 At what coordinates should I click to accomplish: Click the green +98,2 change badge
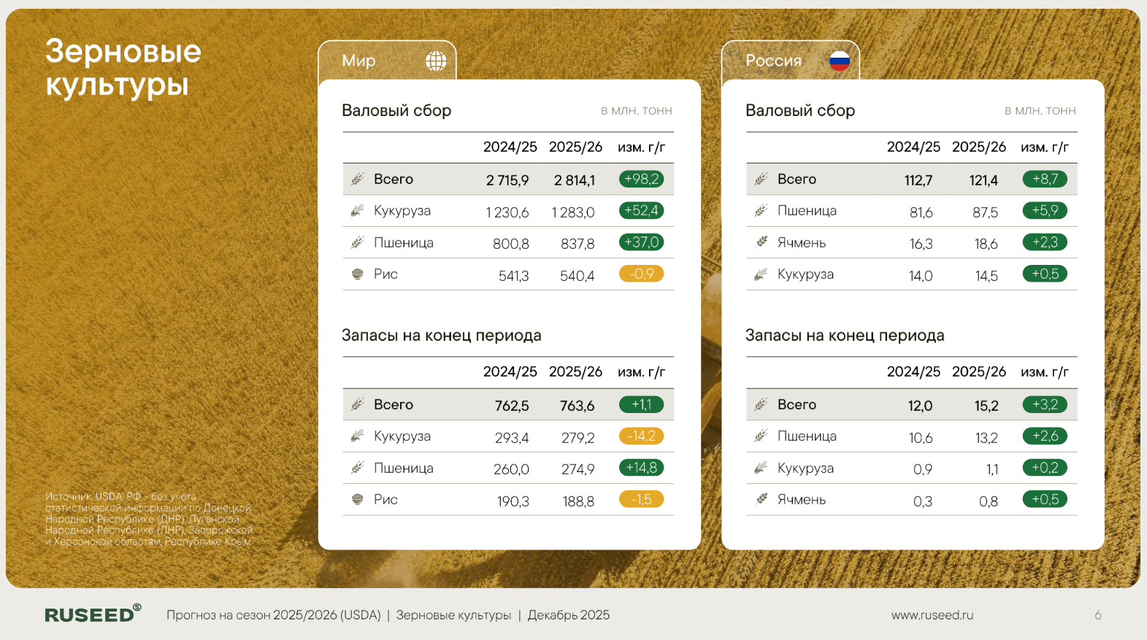pos(641,179)
